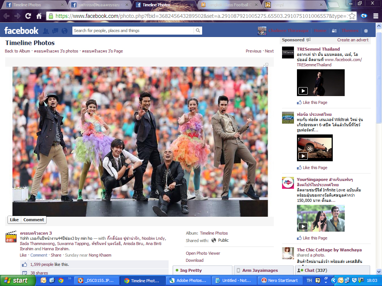Switch to the _DSC0155.JPG taskbar window
Screen dimensions: 382x286
click(96, 280)
